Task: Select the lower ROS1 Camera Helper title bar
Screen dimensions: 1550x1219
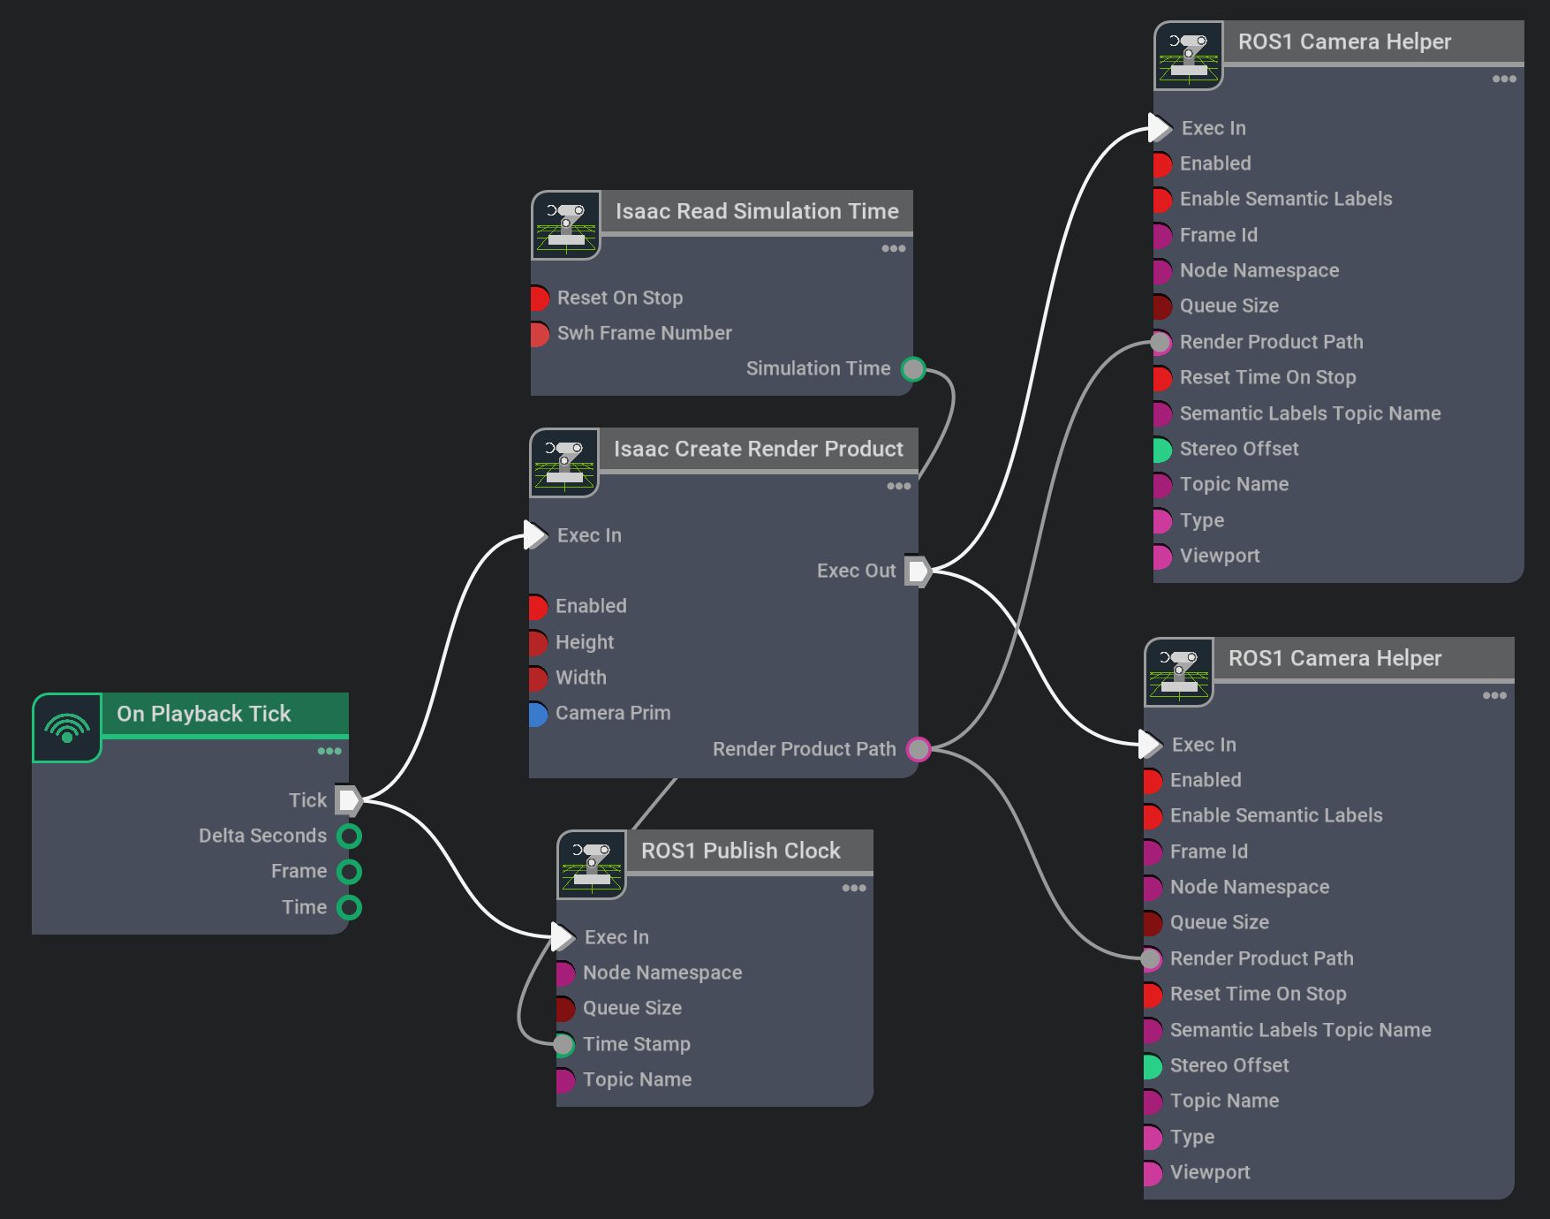Action: pyautogui.click(x=1365, y=659)
